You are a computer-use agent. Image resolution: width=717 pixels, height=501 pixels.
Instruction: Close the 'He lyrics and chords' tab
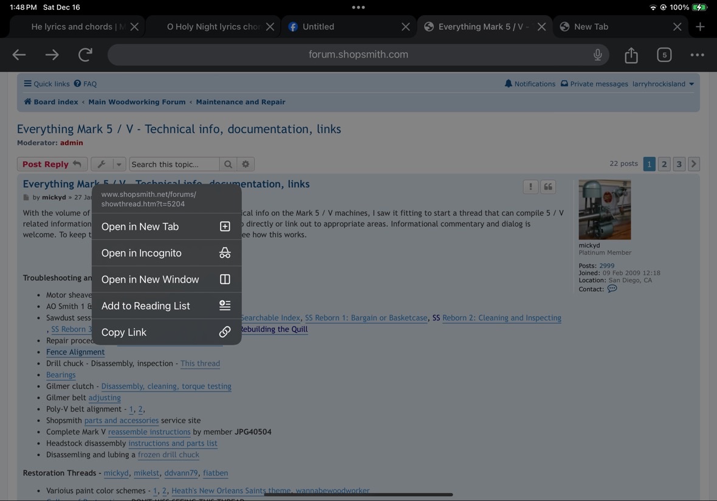[x=134, y=27]
